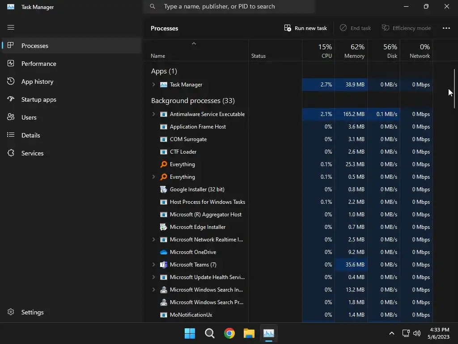The image size is (458, 344).
Task: Open Settings from the sidebar
Action: click(72, 312)
